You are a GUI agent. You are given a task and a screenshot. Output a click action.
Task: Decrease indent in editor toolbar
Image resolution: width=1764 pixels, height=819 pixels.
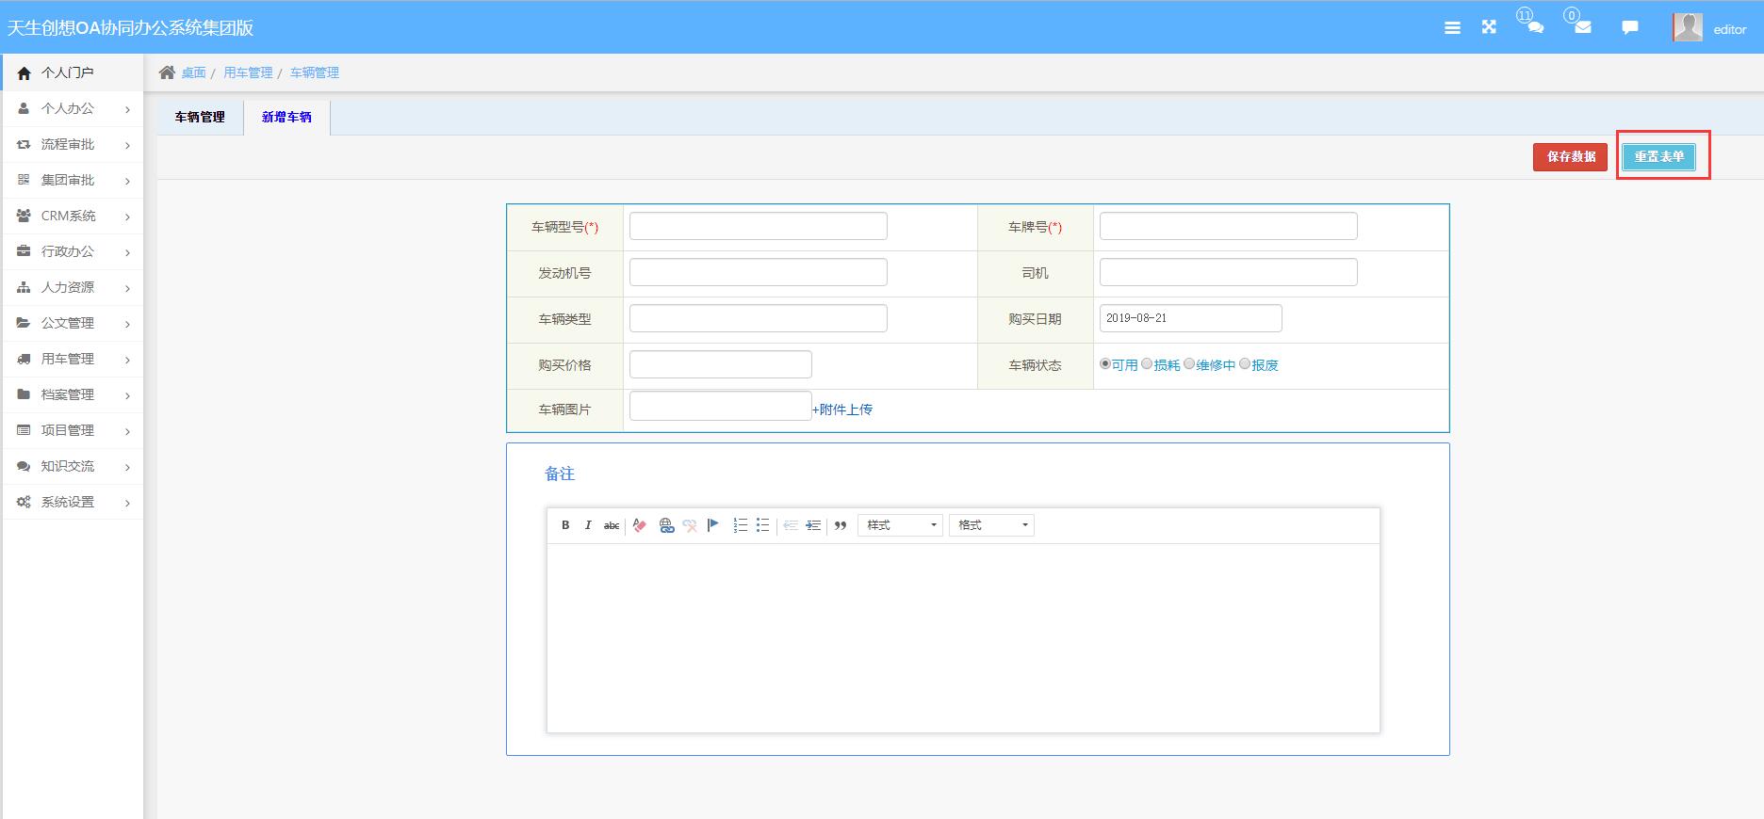791,525
